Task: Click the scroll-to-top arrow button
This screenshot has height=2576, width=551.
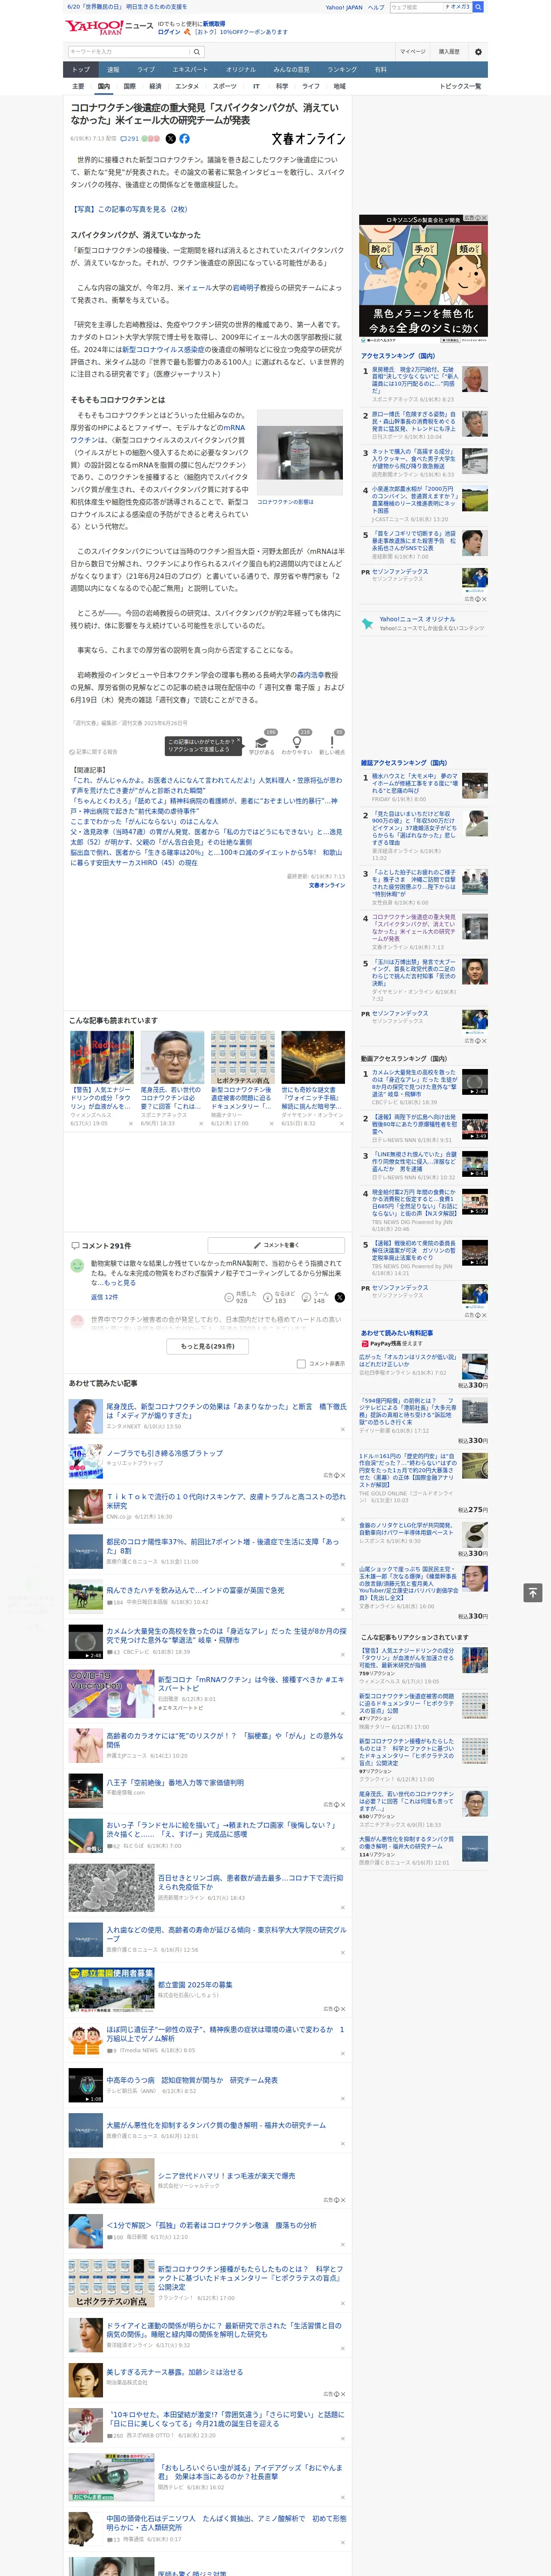Action: [533, 1592]
